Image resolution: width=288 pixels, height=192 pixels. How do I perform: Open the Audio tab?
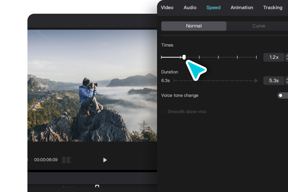(x=190, y=8)
